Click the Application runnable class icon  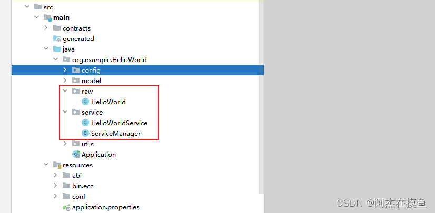(x=76, y=154)
